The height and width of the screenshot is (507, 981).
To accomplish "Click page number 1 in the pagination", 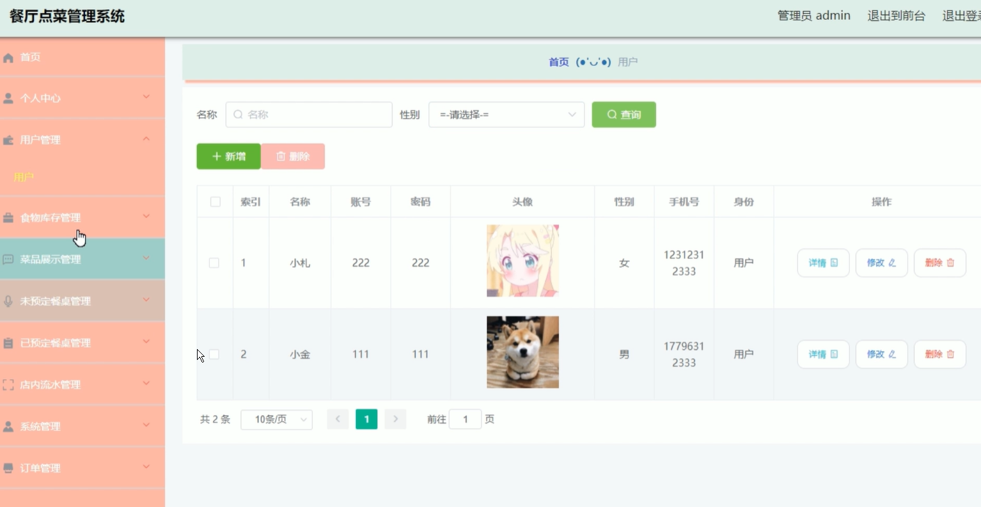I will 366,419.
